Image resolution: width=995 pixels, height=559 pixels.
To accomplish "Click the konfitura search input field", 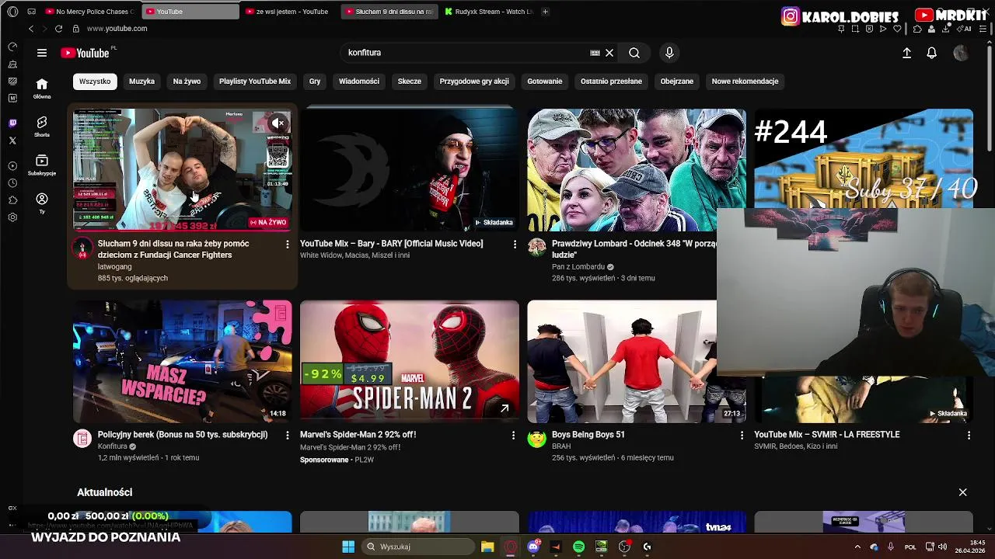I will click(466, 53).
